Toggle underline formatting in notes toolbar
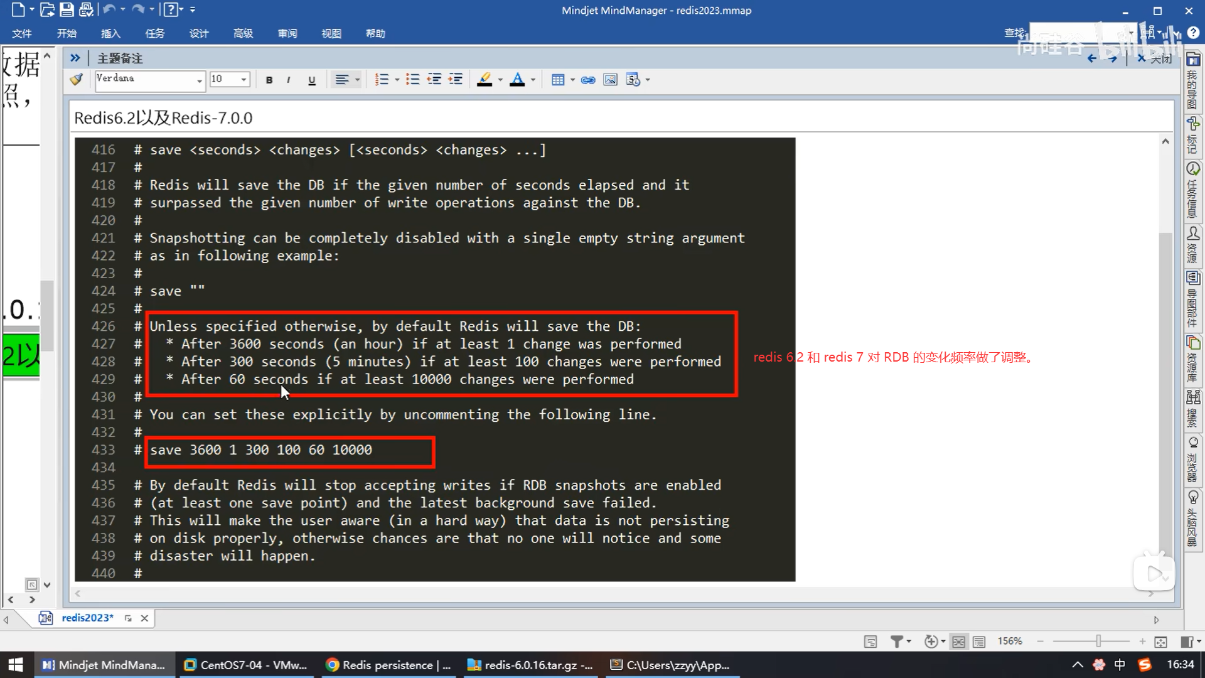The image size is (1205, 678). 311,80
